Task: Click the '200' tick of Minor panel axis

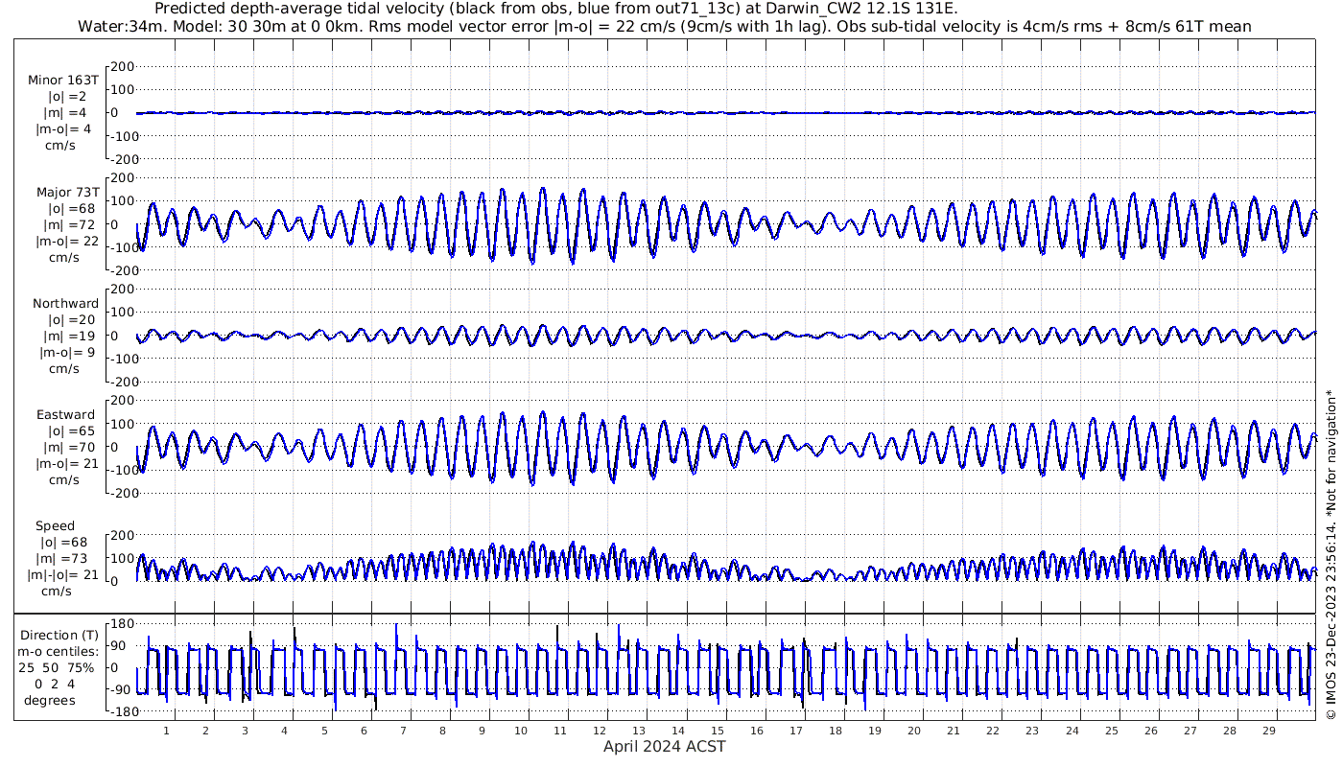Action: coord(123,66)
